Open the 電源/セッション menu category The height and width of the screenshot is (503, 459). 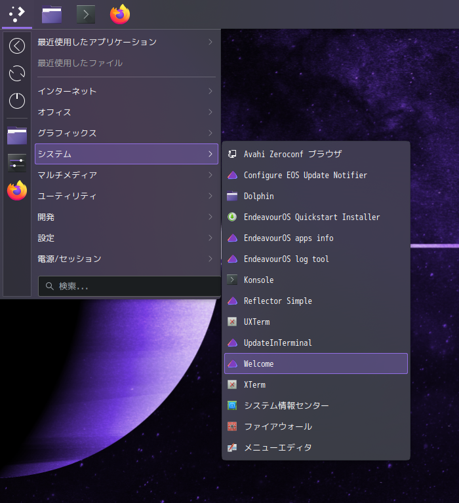(x=127, y=259)
